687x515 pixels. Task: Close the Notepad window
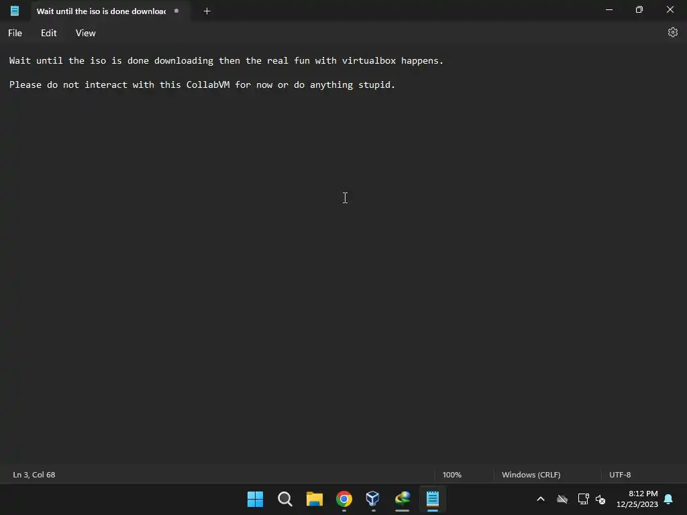tap(670, 9)
